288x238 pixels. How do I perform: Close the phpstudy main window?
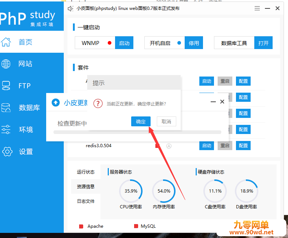tap(277, 8)
